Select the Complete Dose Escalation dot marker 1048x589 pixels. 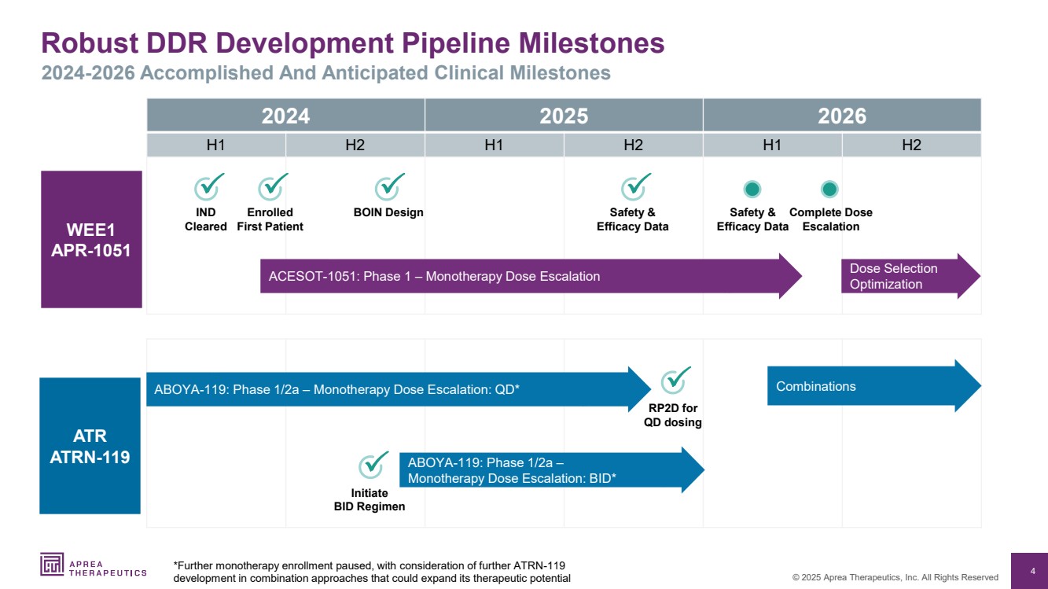pos(829,189)
